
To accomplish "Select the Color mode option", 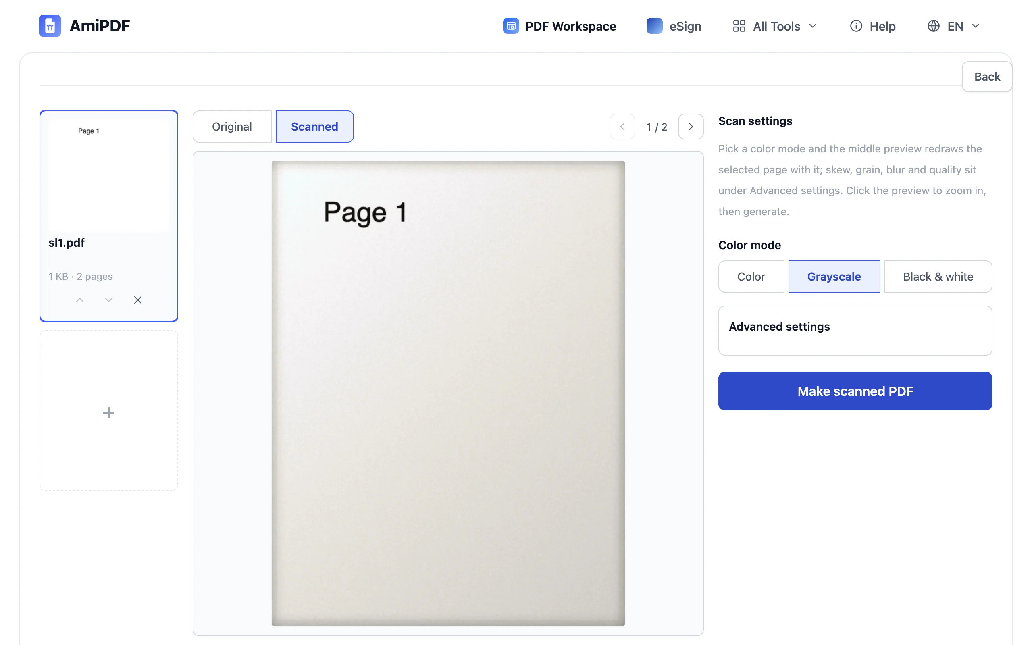I will click(x=751, y=277).
